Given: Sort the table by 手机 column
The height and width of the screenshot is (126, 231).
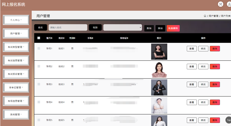Looking at the screenshot, I should [x=90, y=38].
